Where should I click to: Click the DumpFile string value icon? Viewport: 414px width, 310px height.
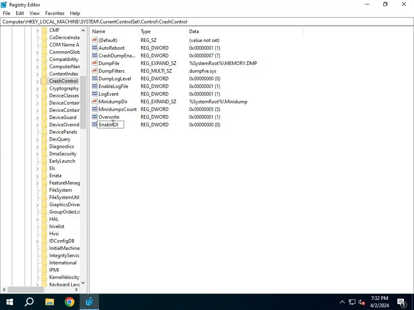click(95, 63)
